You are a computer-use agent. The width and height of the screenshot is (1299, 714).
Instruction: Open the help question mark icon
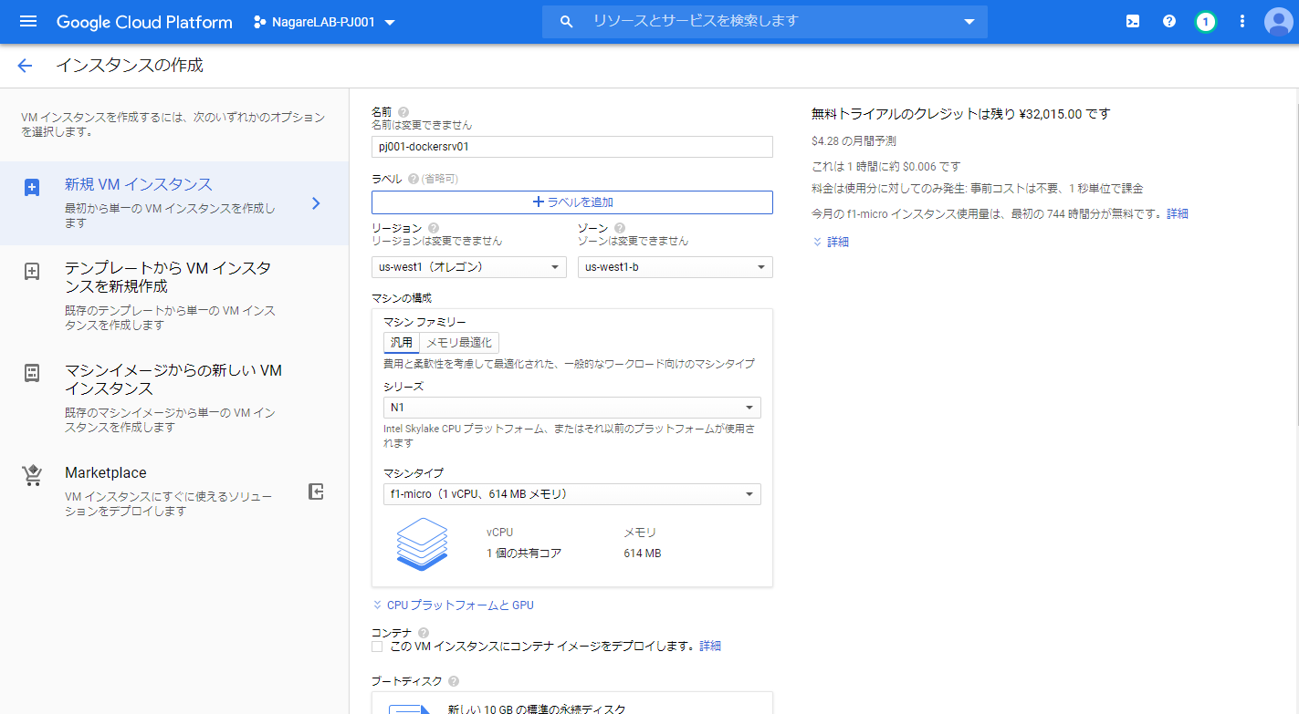coord(1169,21)
